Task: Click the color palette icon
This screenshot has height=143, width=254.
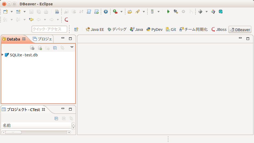Action: (x=213, y=12)
